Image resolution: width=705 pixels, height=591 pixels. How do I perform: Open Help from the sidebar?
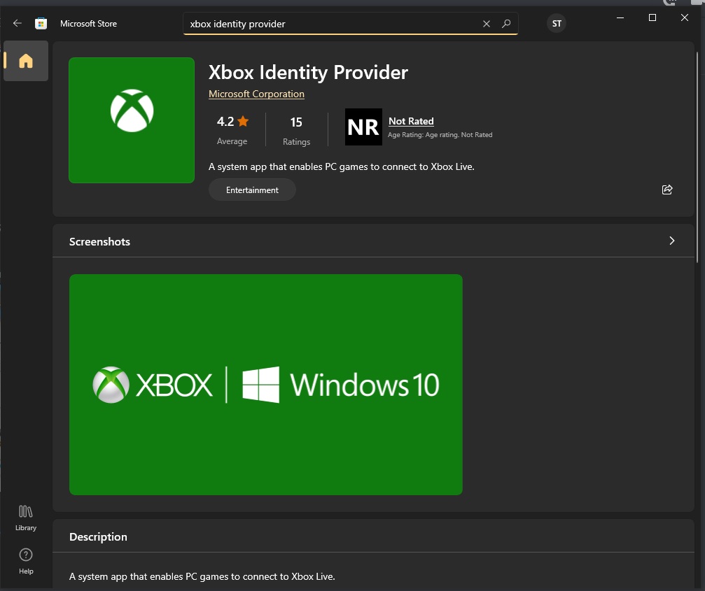pyautogui.click(x=26, y=561)
